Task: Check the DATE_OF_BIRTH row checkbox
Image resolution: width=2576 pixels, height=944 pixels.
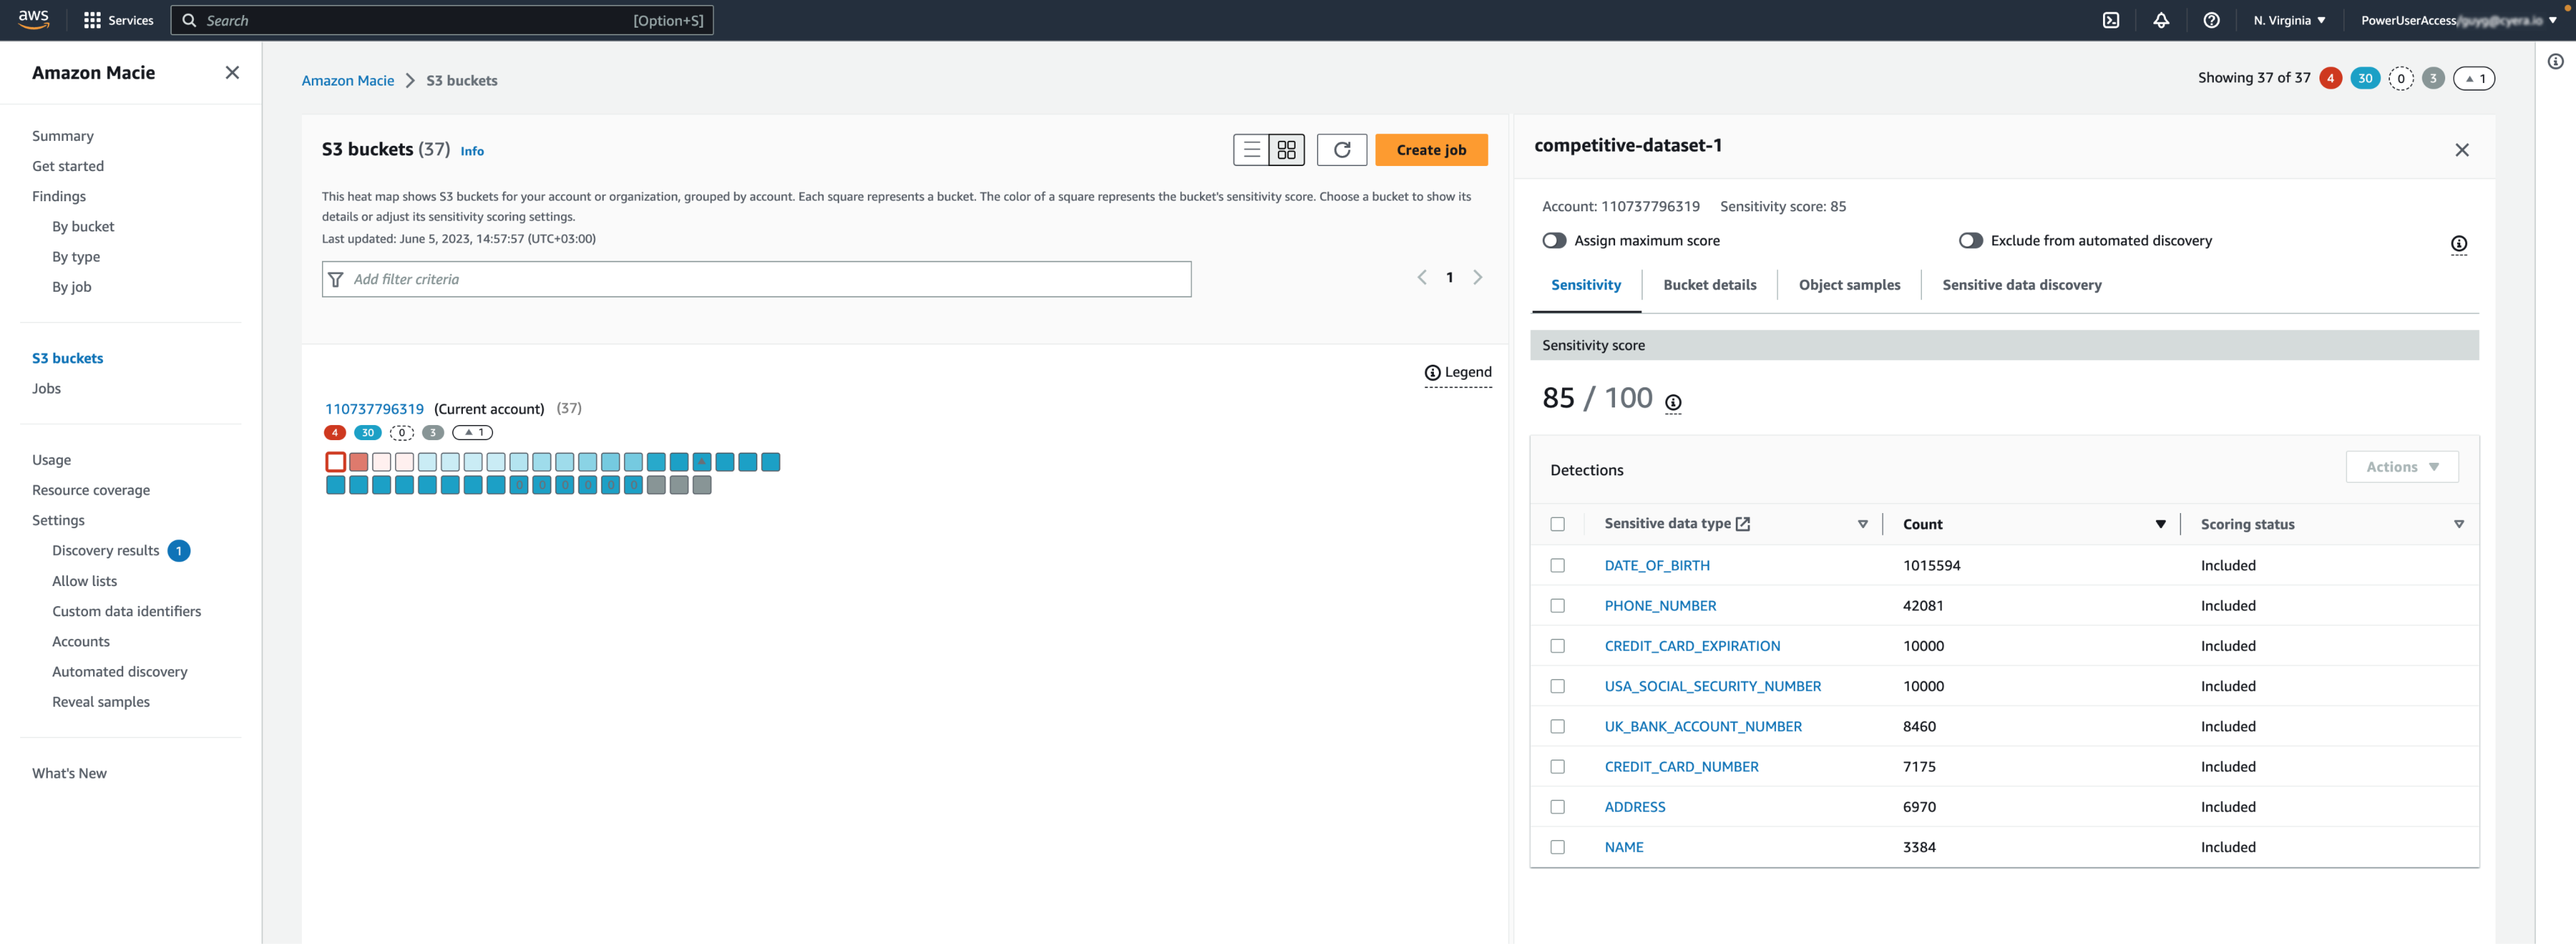Action: click(1557, 565)
